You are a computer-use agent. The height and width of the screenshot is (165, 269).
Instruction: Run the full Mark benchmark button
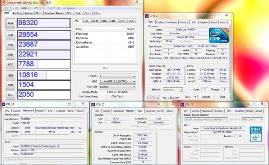(10, 23)
